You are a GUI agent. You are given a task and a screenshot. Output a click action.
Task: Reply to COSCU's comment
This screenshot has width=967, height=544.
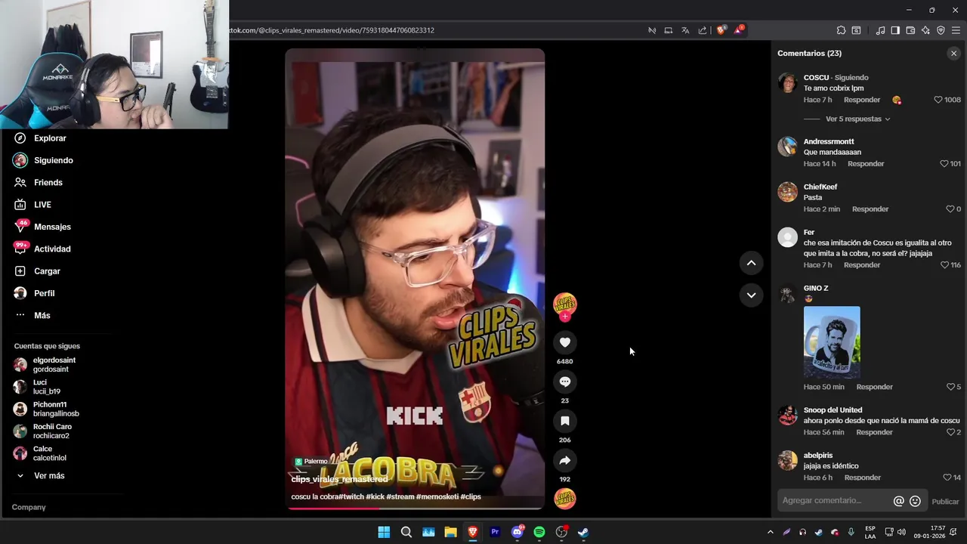tap(862, 100)
